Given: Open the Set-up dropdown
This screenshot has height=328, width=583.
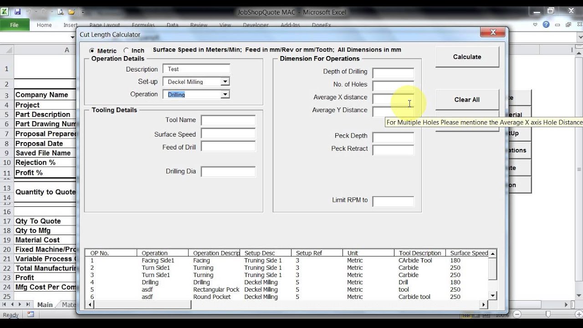Looking at the screenshot, I should click(x=225, y=82).
